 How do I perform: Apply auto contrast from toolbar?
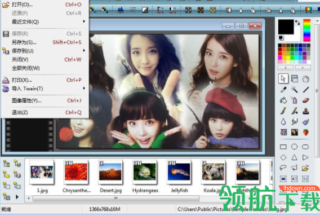(x=172, y=10)
